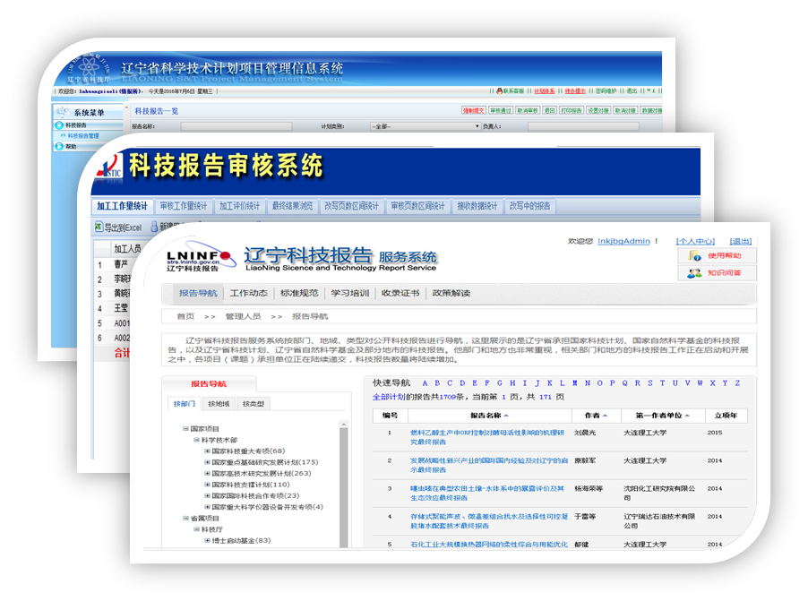Sort the table by 报告名称 arrow
The image size is (808, 601).
pos(506,416)
